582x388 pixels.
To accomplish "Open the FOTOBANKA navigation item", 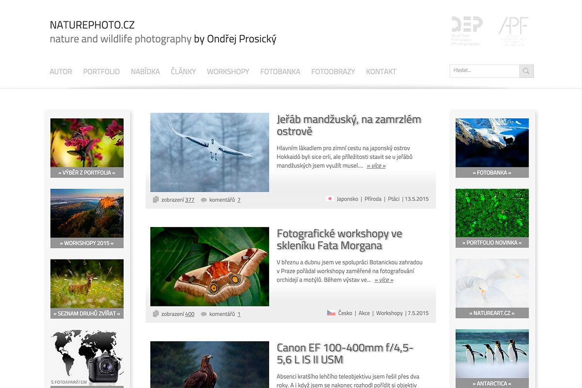I will coord(280,72).
